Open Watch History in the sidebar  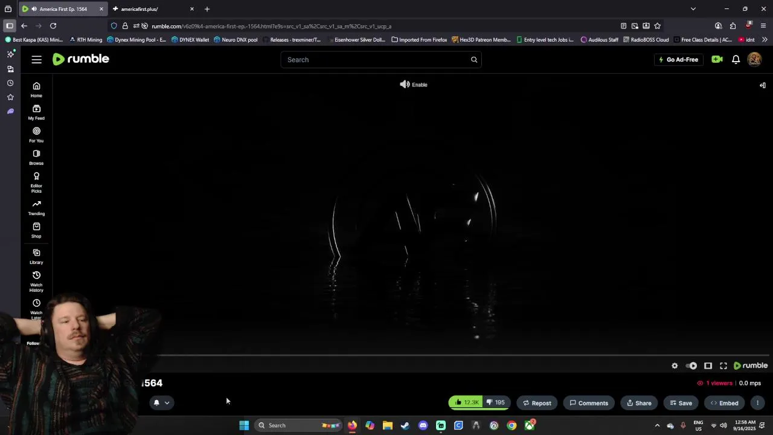(36, 281)
